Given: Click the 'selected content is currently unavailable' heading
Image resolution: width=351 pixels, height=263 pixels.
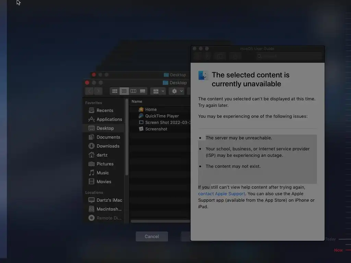Looking at the screenshot, I should 251,79.
